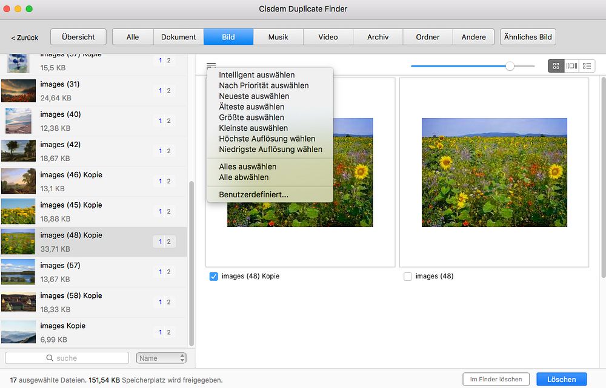Select Alle abwählen in menu
The width and height of the screenshot is (606, 388).
[x=244, y=177]
